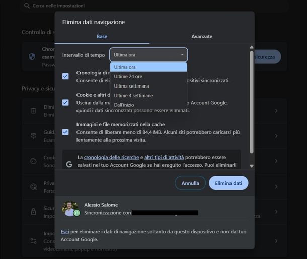Select the Base tab

(102, 37)
